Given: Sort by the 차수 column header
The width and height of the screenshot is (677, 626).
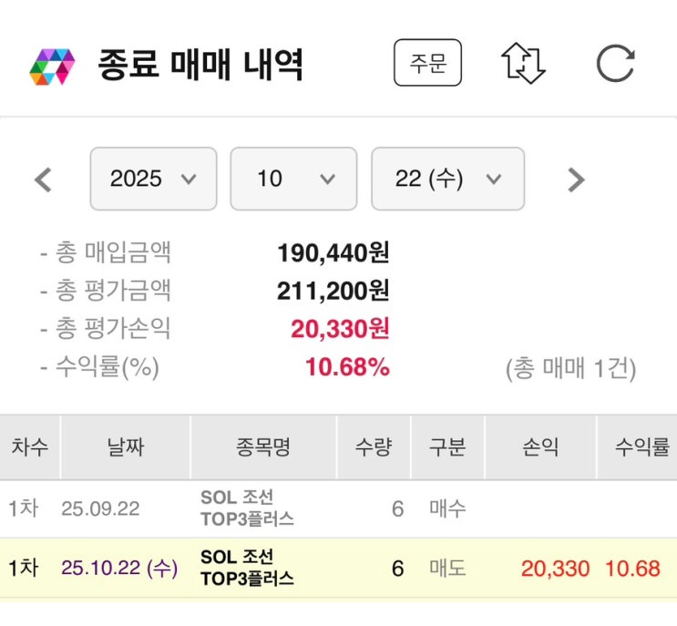Looking at the screenshot, I should [x=30, y=447].
